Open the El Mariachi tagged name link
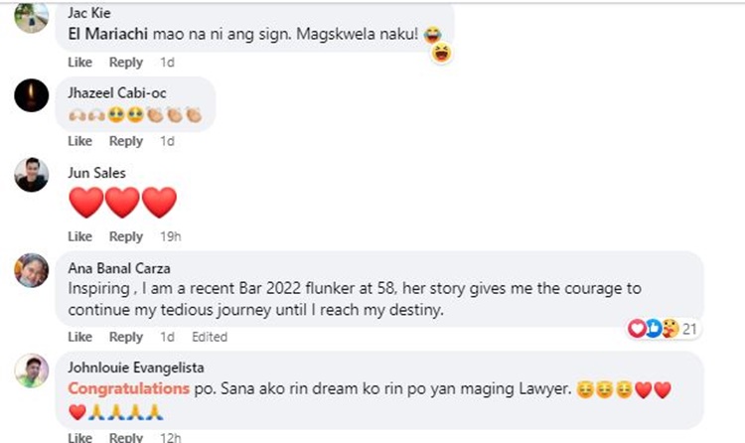This screenshot has height=443, width=745. tap(108, 34)
